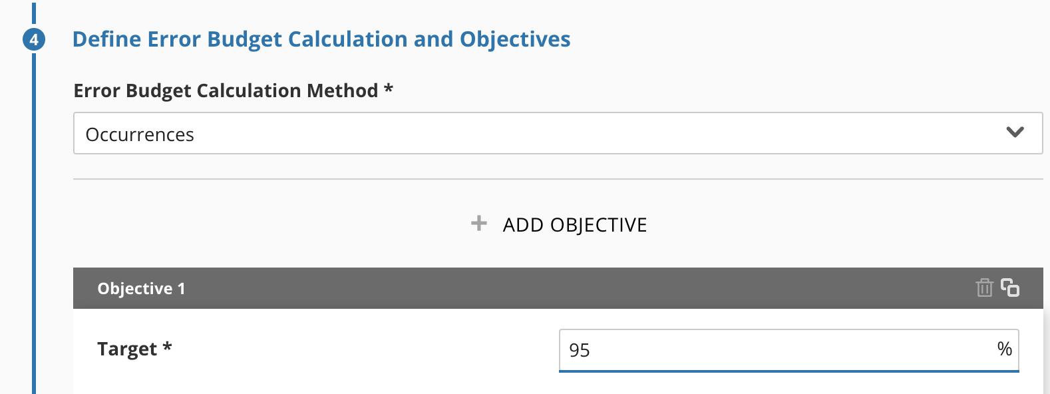
Task: Click the blue underline of Target input
Action: [788, 371]
